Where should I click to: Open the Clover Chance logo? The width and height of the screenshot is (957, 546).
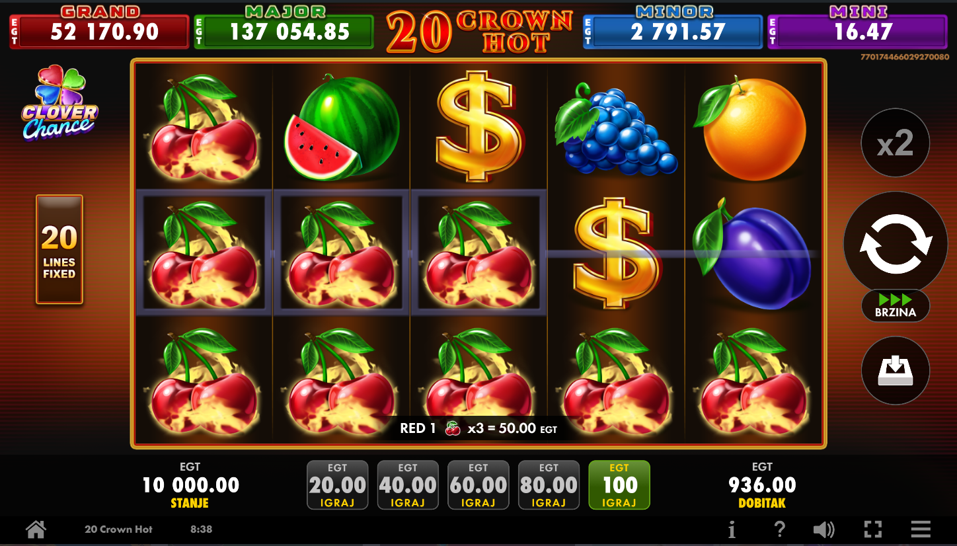pyautogui.click(x=59, y=104)
